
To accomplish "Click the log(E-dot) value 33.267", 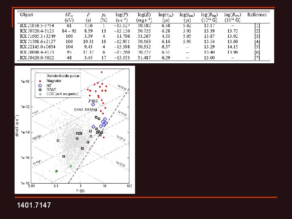I will [x=144, y=36].
